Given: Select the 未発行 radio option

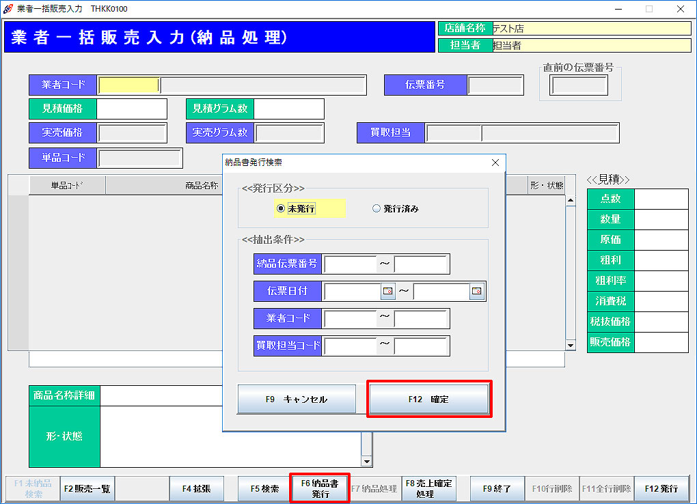Looking at the screenshot, I should point(281,209).
